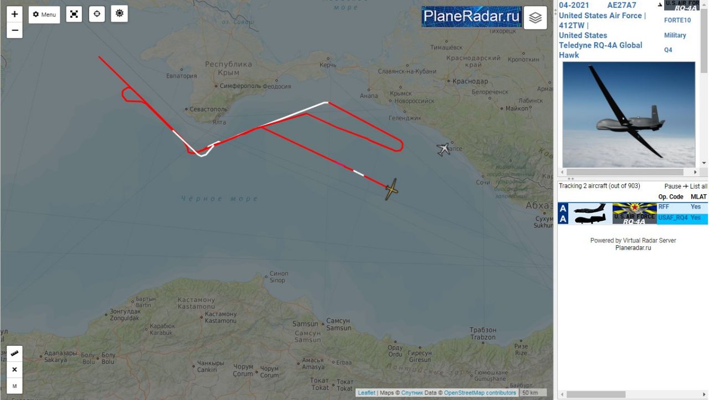Sort list by Op. Code column
709x400 pixels.
pos(671,196)
